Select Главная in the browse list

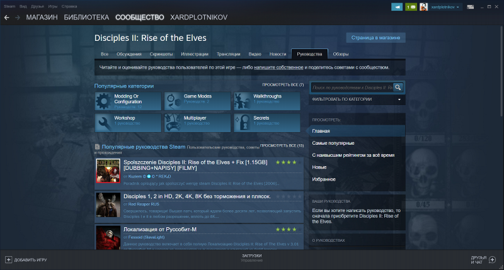pos(357,131)
